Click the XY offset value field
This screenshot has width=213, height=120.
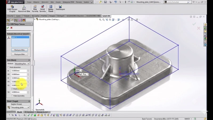(19, 74)
